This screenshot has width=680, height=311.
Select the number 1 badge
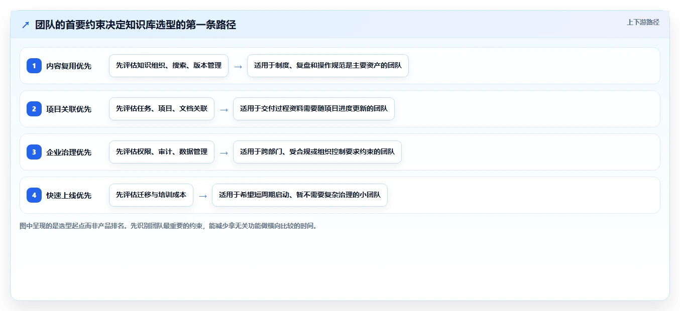tap(34, 66)
